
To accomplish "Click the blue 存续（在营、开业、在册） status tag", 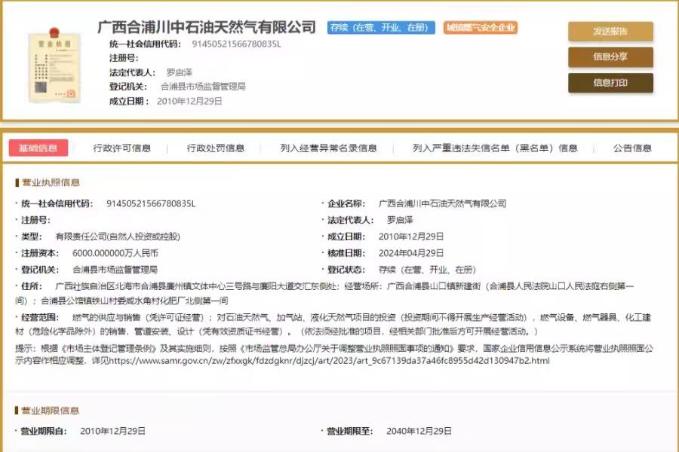I will [x=381, y=28].
